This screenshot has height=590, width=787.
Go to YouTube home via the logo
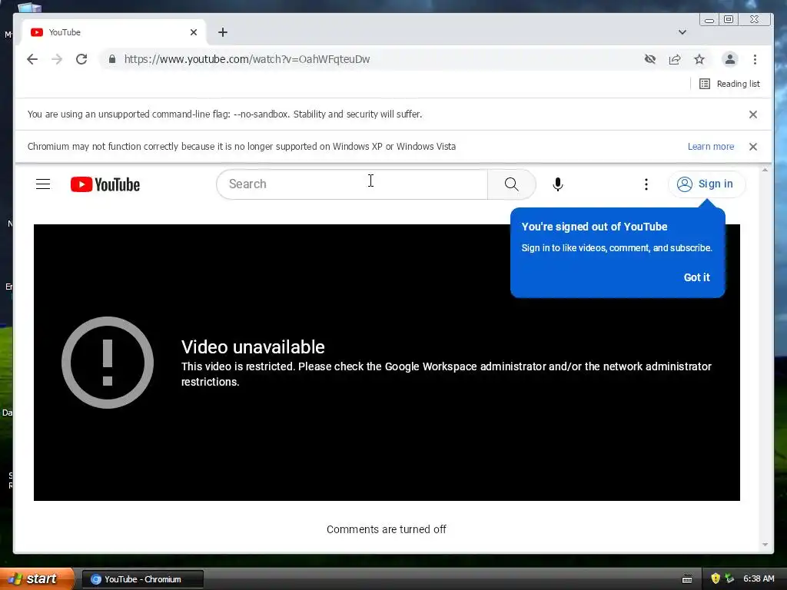point(105,184)
